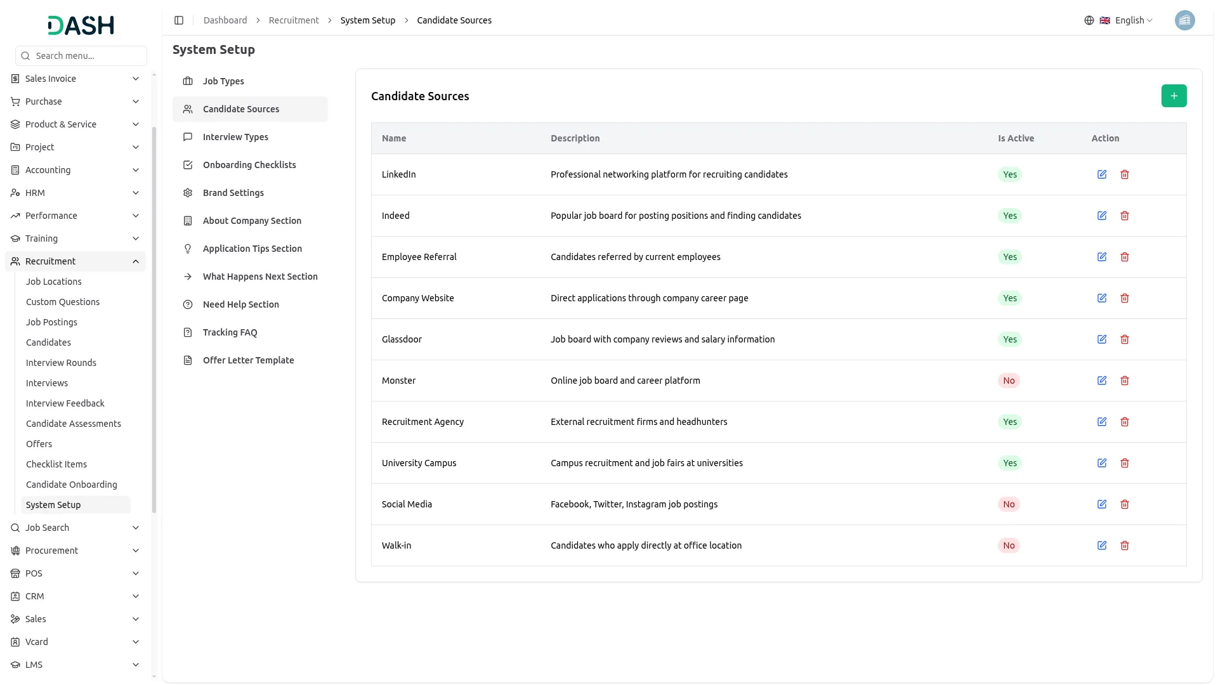
Task: Open the user avatar menu
Action: (1184, 20)
